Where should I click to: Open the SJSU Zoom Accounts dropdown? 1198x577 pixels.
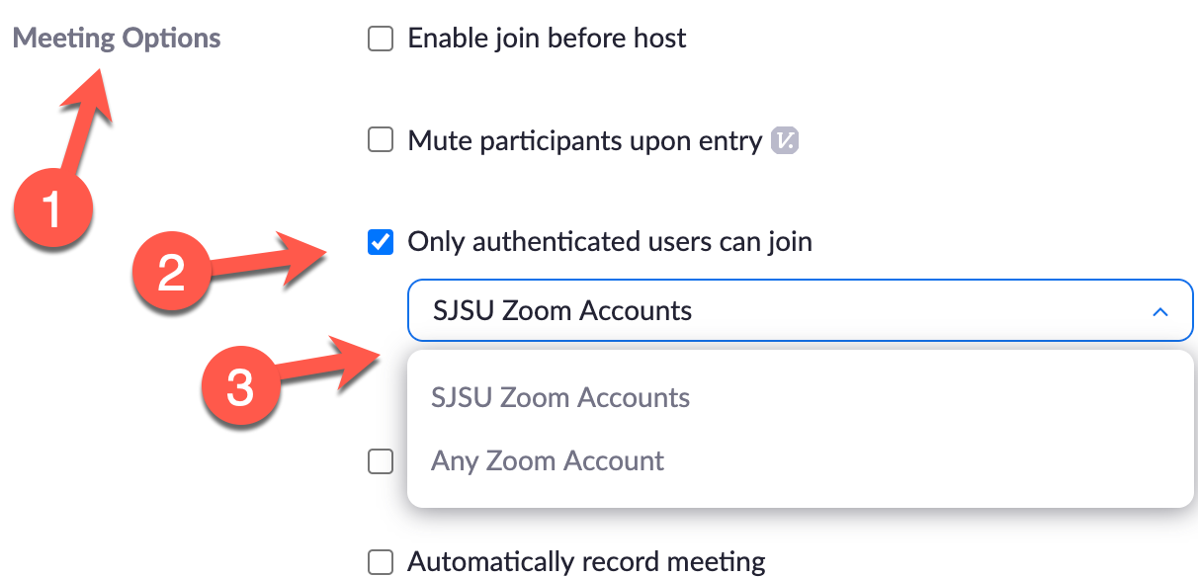(801, 309)
